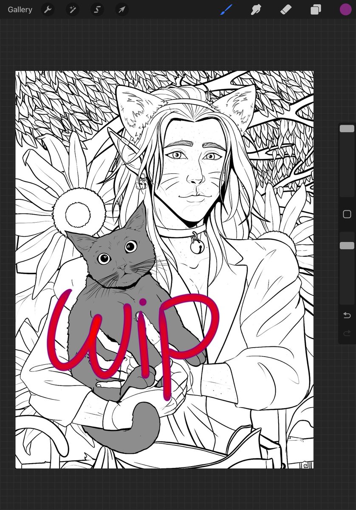
Task: Undo the last stroke
Action: pos(347,315)
